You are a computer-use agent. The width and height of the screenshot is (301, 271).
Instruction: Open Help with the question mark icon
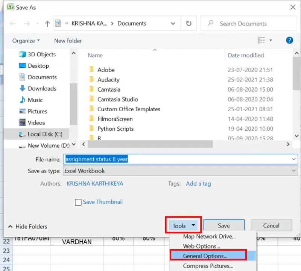289,40
